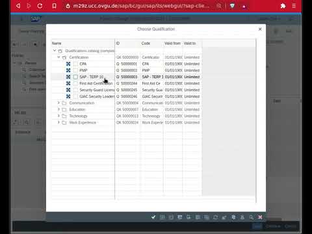Click the browser forward arrow
The width and height of the screenshot is (312, 234).
pyautogui.click(x=29, y=6)
